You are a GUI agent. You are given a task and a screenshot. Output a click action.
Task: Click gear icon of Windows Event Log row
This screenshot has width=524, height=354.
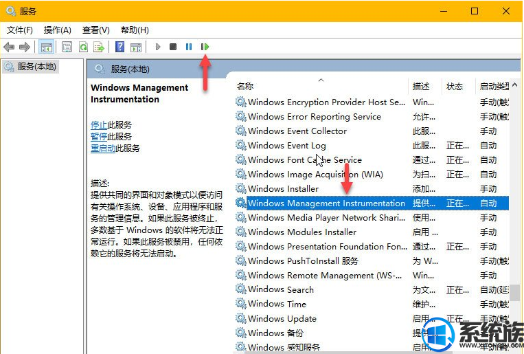tap(240, 145)
